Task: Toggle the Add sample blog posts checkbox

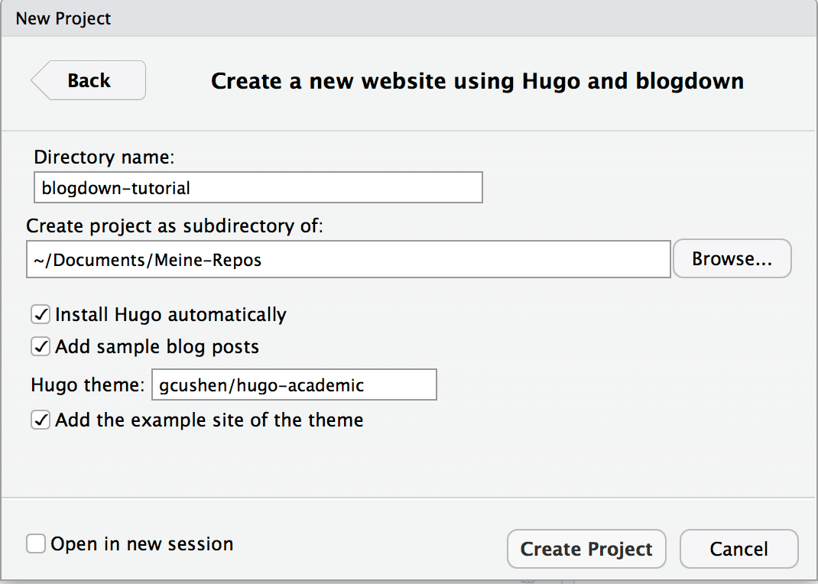Action: click(x=41, y=347)
